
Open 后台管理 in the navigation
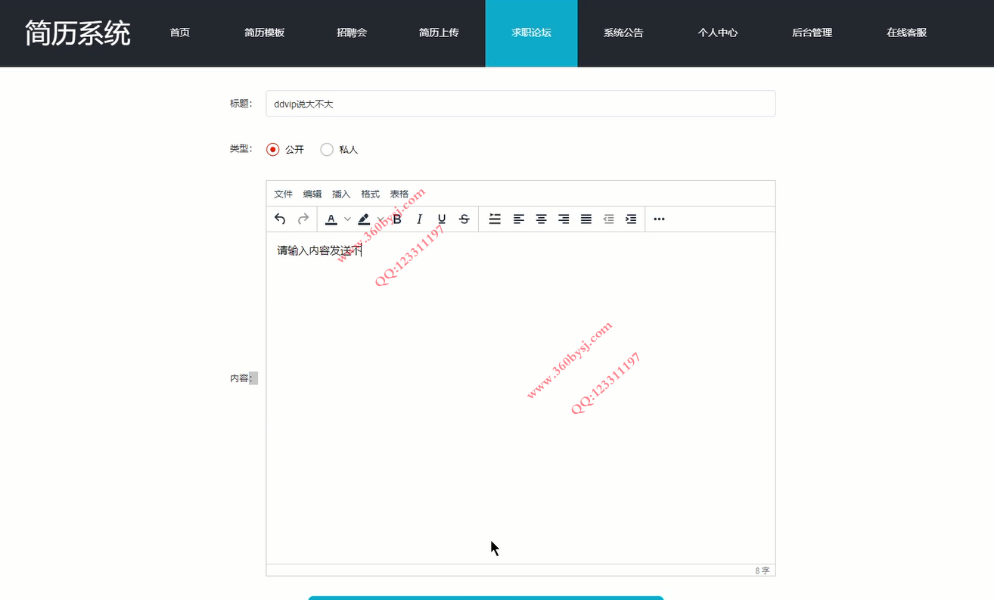tap(812, 33)
